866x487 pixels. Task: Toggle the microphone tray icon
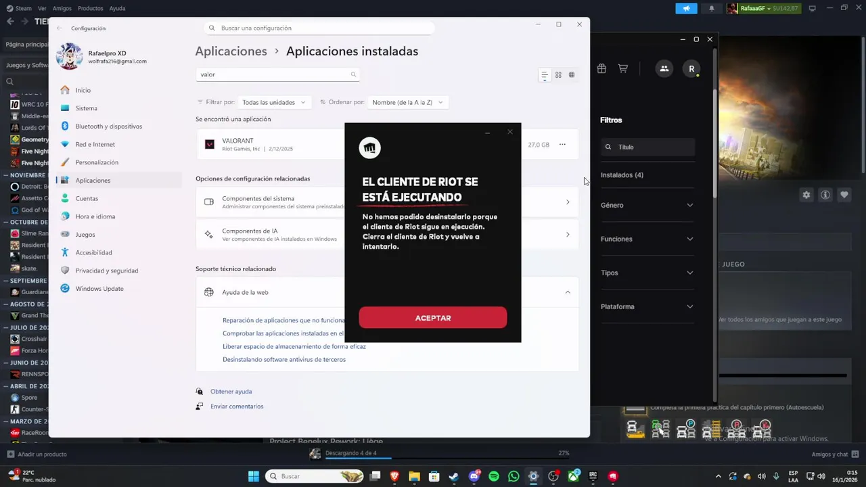point(775,476)
